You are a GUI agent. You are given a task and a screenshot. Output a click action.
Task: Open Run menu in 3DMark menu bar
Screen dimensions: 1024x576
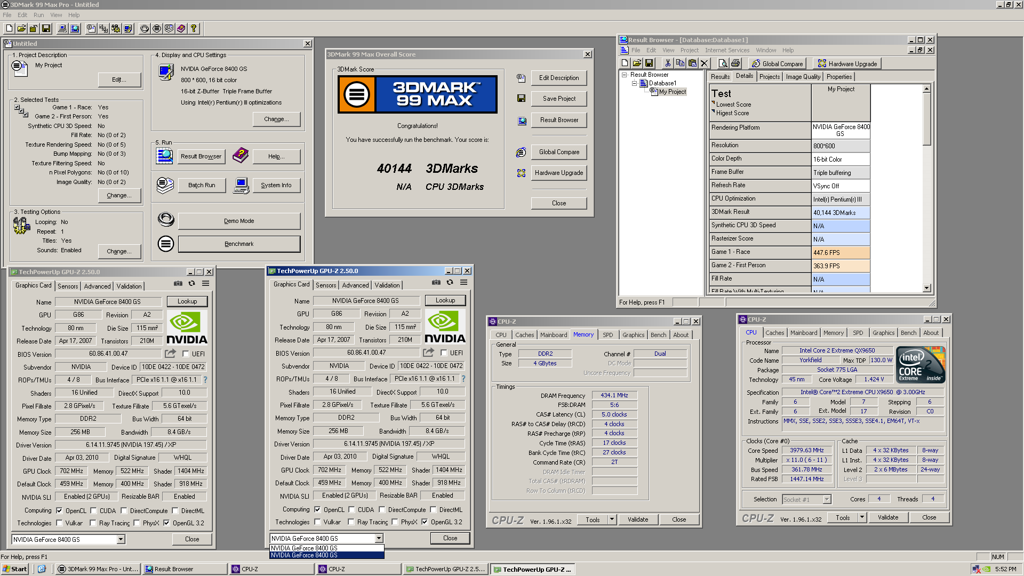[38, 15]
